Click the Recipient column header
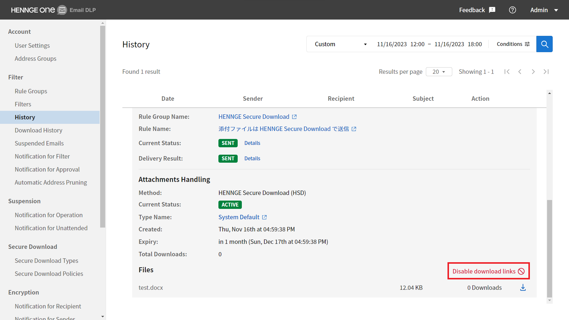The height and width of the screenshot is (320, 569). (341, 99)
